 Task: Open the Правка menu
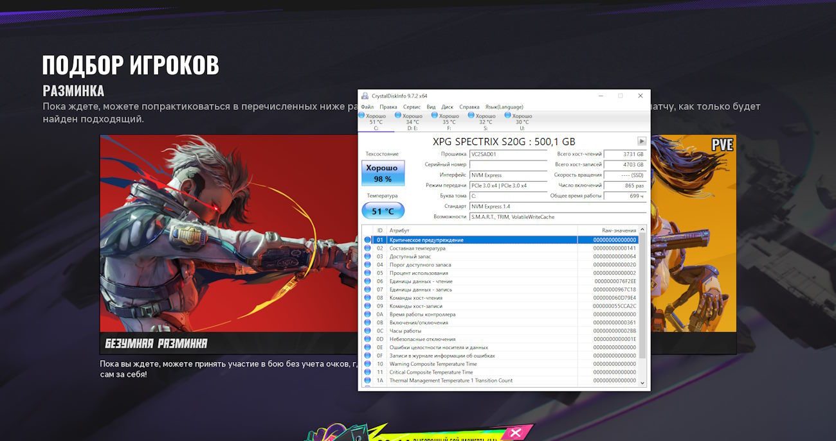[x=388, y=107]
